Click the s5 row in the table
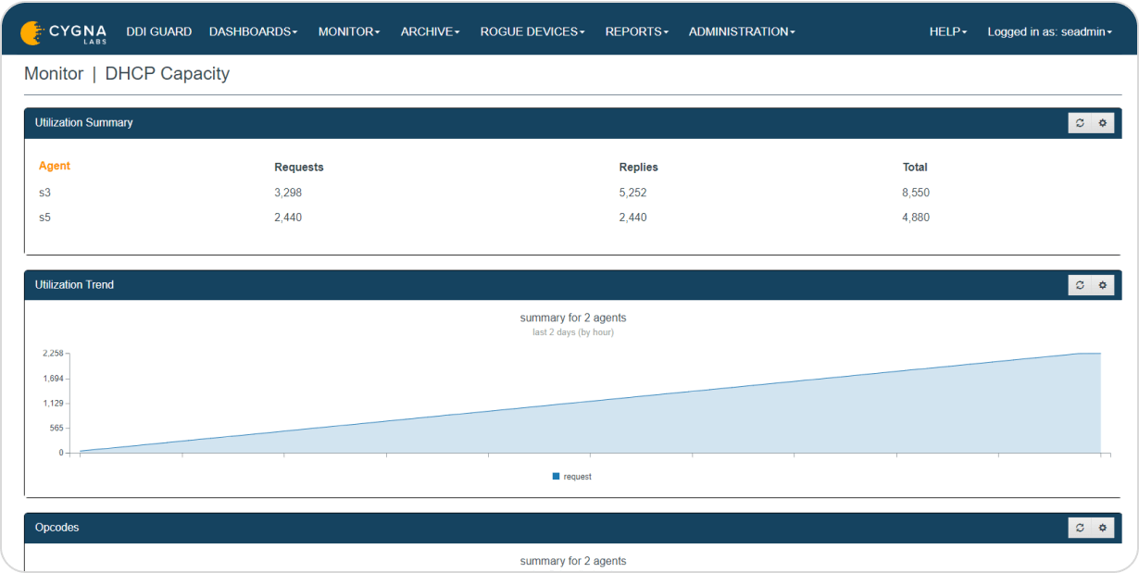The width and height of the screenshot is (1139, 573). pos(44,217)
